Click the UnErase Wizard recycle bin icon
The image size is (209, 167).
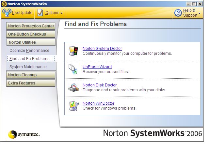coord(73,69)
